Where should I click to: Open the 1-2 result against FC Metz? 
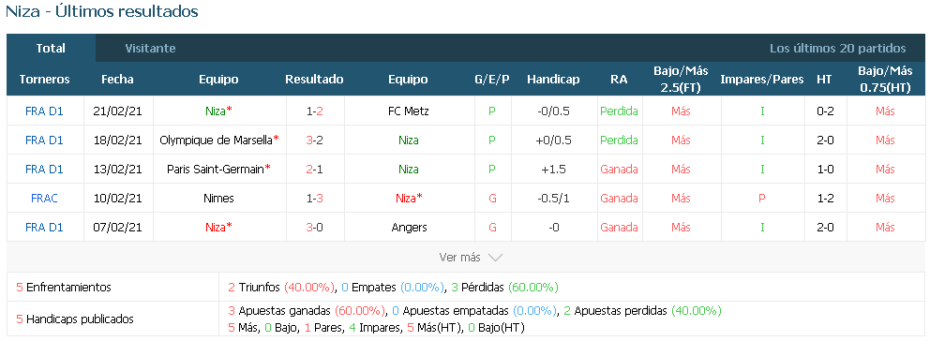(315, 111)
